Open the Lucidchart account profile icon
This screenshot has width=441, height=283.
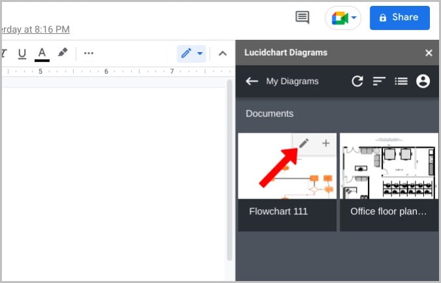coord(423,81)
